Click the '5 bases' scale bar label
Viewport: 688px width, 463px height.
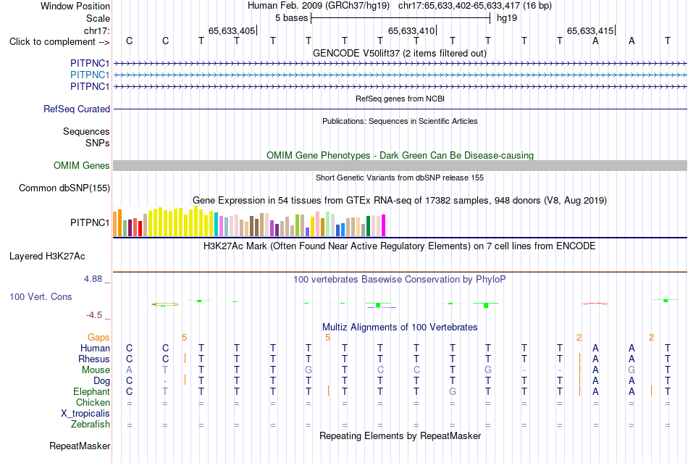coord(291,18)
